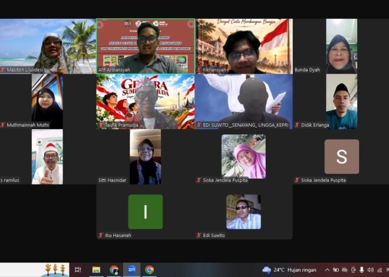
Task: Select Muthmainnah Muthi's video tile
Action: pyautogui.click(x=47, y=101)
